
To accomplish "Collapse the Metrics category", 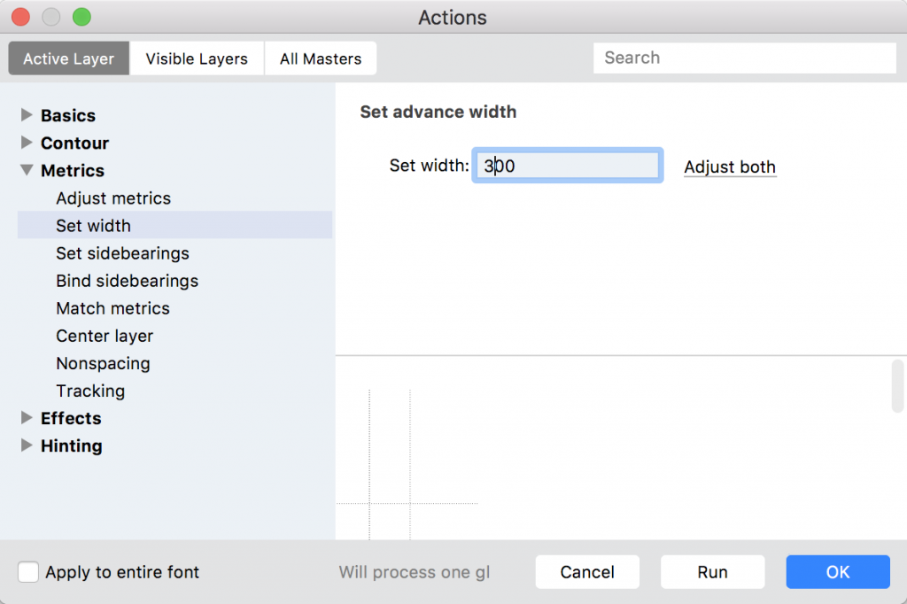I will click(x=27, y=171).
